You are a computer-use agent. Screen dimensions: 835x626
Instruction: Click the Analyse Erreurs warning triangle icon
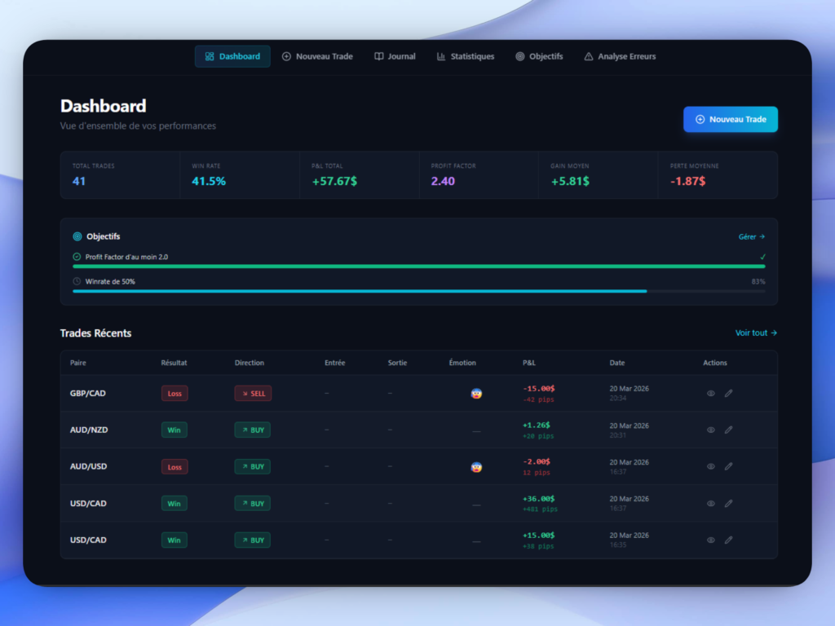point(589,56)
